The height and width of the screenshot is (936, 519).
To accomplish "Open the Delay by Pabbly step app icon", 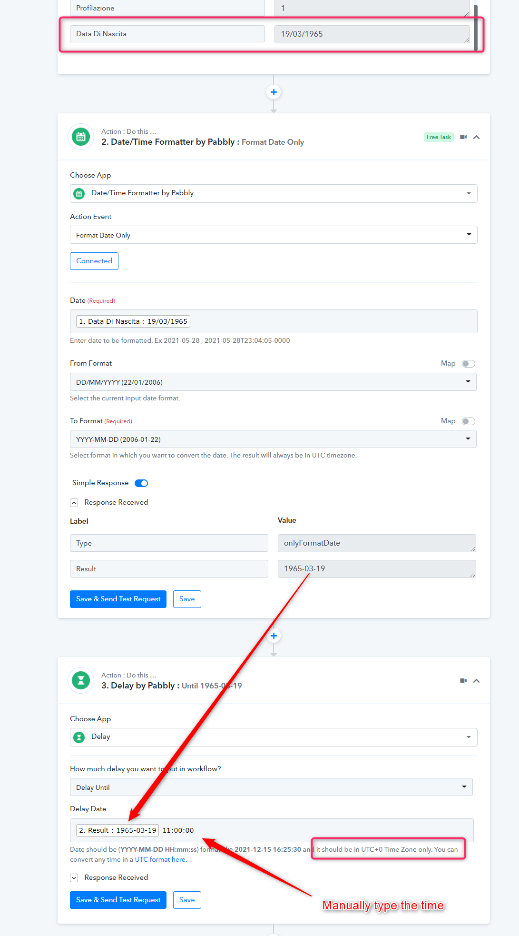I will [81, 681].
